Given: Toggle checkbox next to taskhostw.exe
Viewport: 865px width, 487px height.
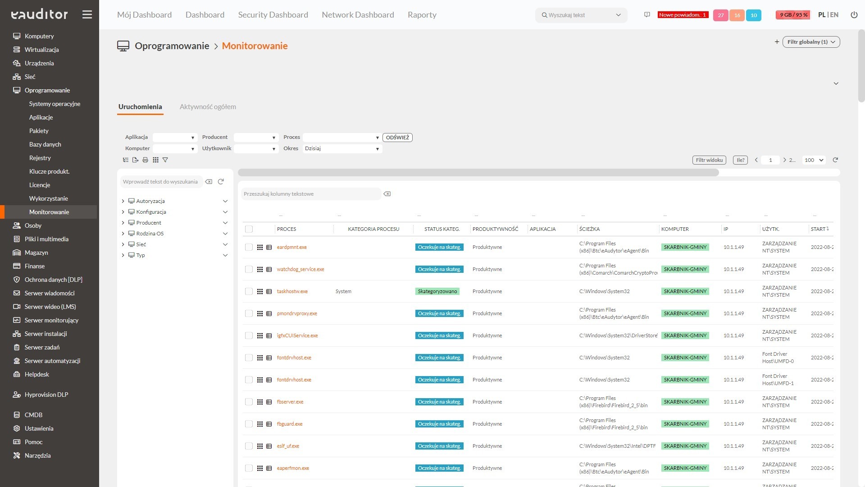Looking at the screenshot, I should (249, 291).
